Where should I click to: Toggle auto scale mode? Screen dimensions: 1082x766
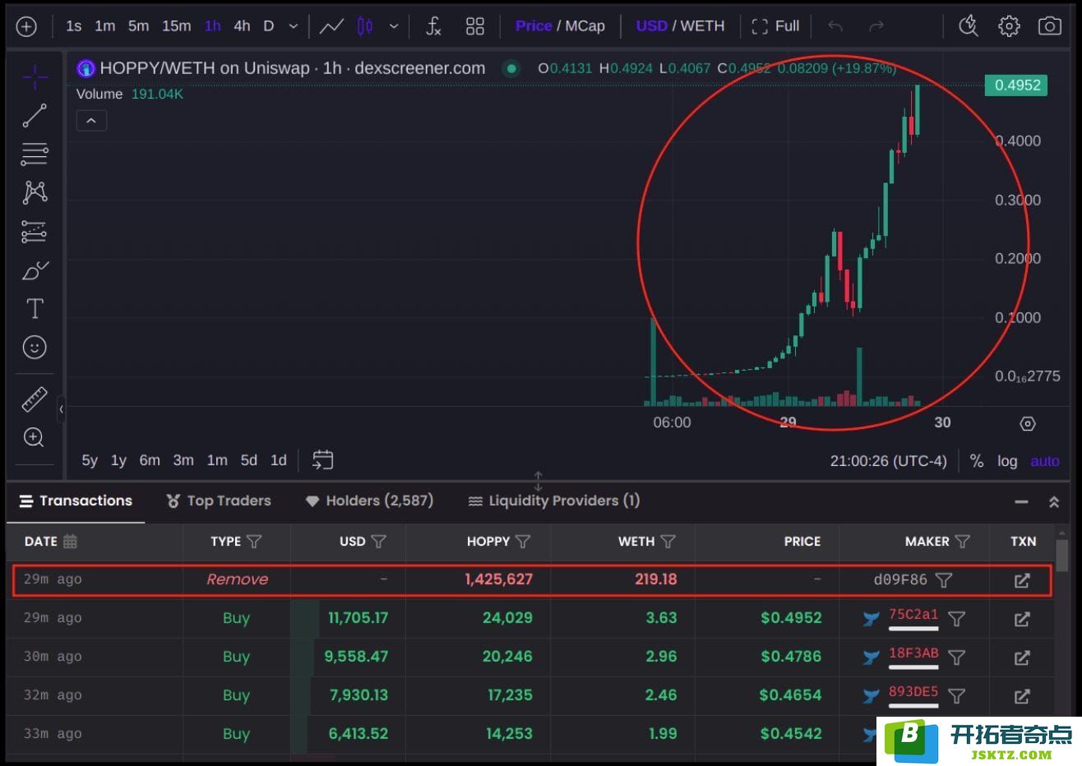[x=1045, y=461]
